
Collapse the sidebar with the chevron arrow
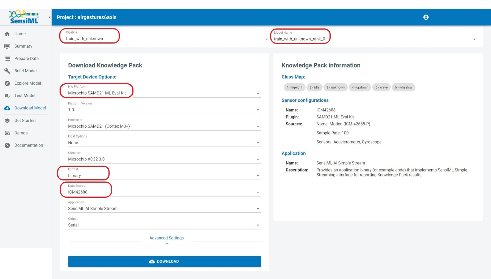[50, 17]
